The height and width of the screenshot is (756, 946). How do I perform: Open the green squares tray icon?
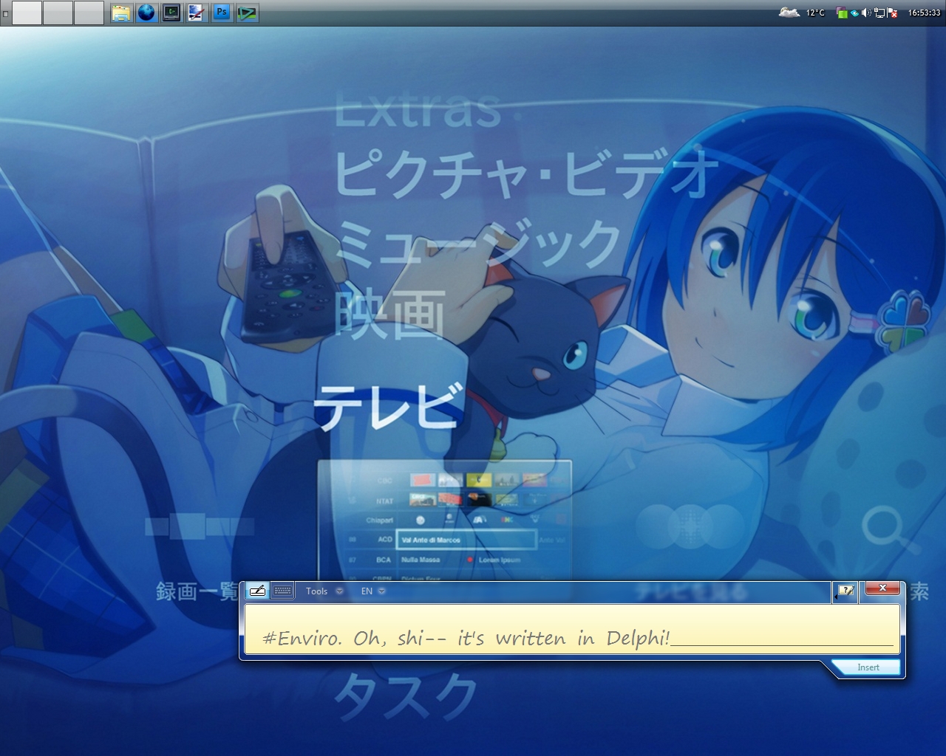coord(841,13)
